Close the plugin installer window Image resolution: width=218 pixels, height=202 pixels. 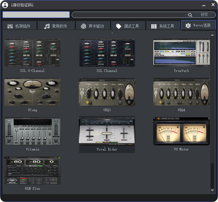[x=213, y=5]
